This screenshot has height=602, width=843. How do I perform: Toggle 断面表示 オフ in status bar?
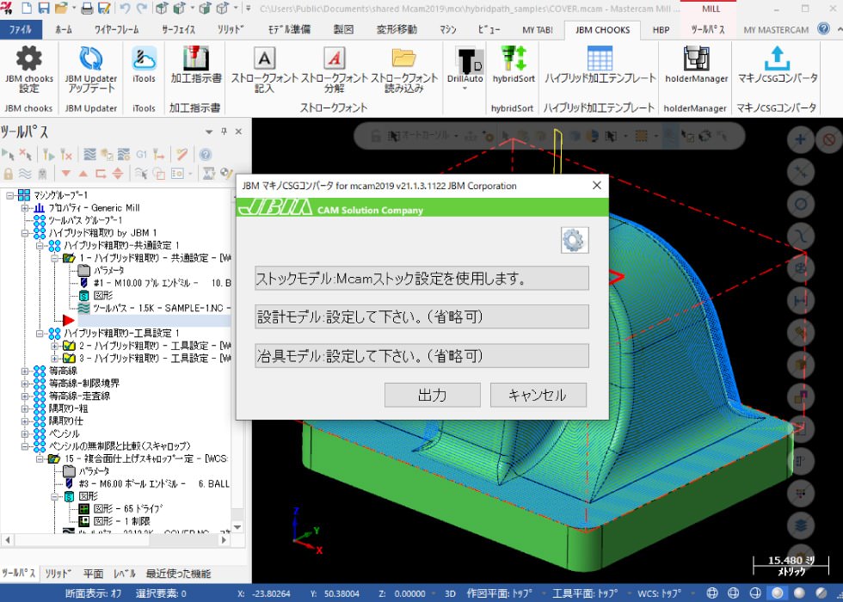[93, 593]
